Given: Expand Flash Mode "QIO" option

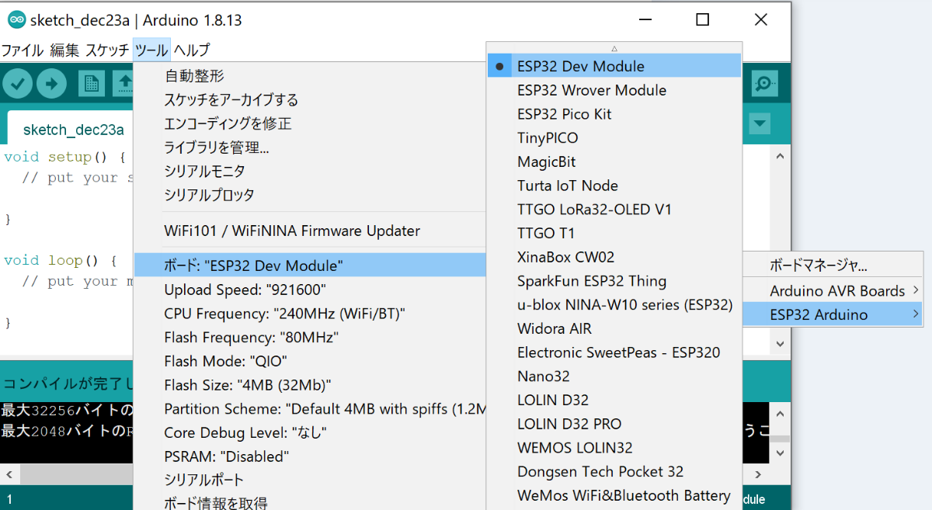Looking at the screenshot, I should click(311, 362).
